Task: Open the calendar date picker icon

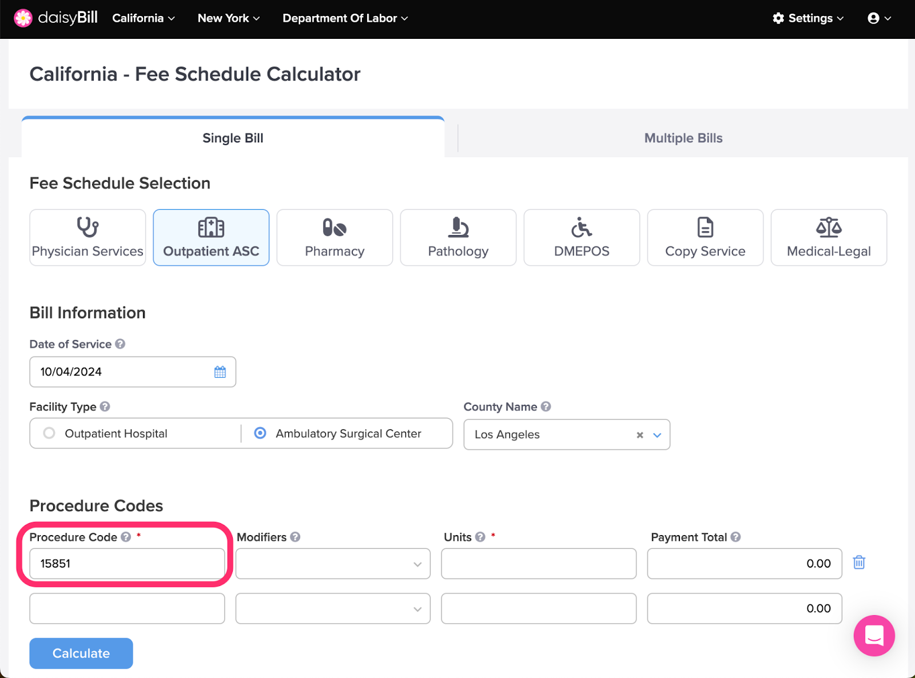Action: pyautogui.click(x=220, y=372)
